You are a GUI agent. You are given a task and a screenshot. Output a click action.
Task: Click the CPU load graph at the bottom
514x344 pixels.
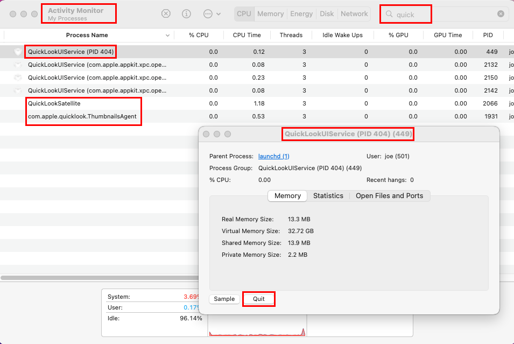point(257,326)
